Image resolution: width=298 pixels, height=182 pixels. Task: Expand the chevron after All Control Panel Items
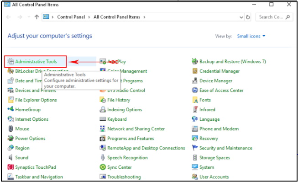click(x=145, y=17)
